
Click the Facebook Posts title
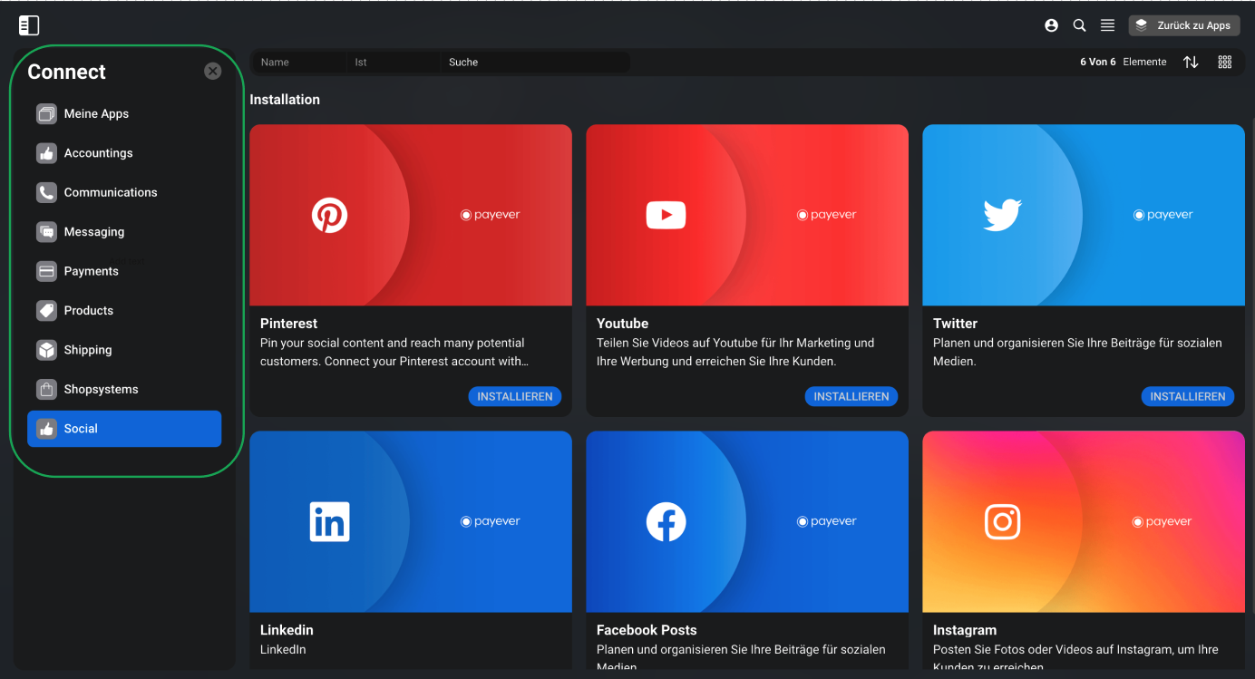point(647,630)
